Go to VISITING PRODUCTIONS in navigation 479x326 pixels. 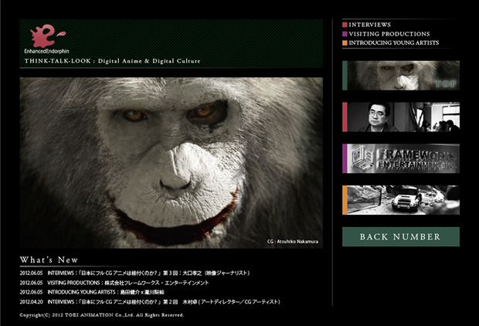389,34
